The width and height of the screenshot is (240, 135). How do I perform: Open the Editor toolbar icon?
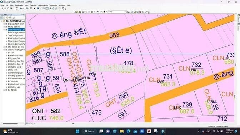[129, 12]
